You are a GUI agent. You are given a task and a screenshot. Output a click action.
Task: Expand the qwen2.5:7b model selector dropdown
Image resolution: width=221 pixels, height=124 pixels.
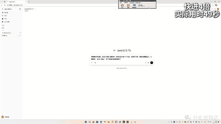pos(30,9)
